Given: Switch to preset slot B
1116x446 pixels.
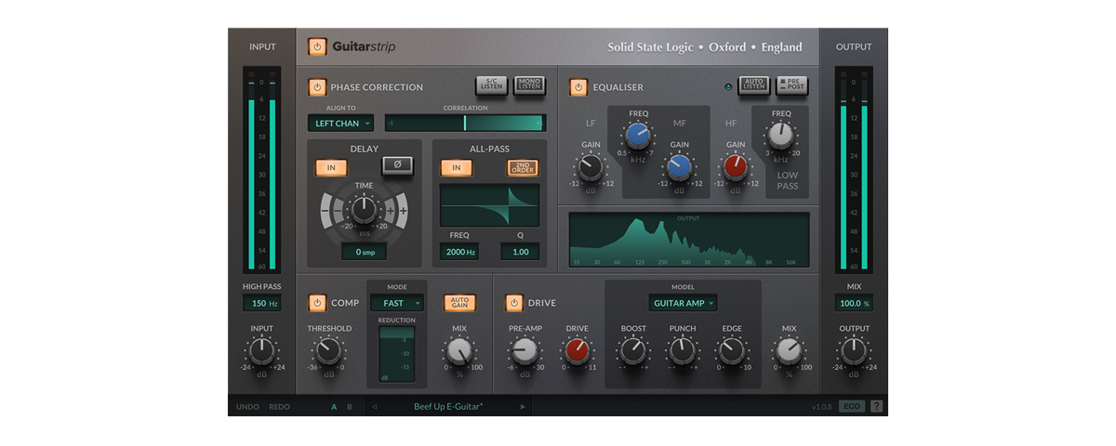Looking at the screenshot, I should [x=350, y=407].
